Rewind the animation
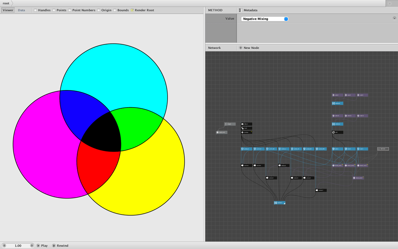398x249 pixels. coord(60,245)
